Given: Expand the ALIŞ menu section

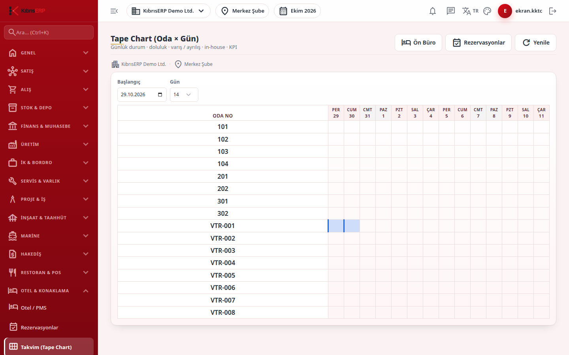Looking at the screenshot, I should point(49,90).
